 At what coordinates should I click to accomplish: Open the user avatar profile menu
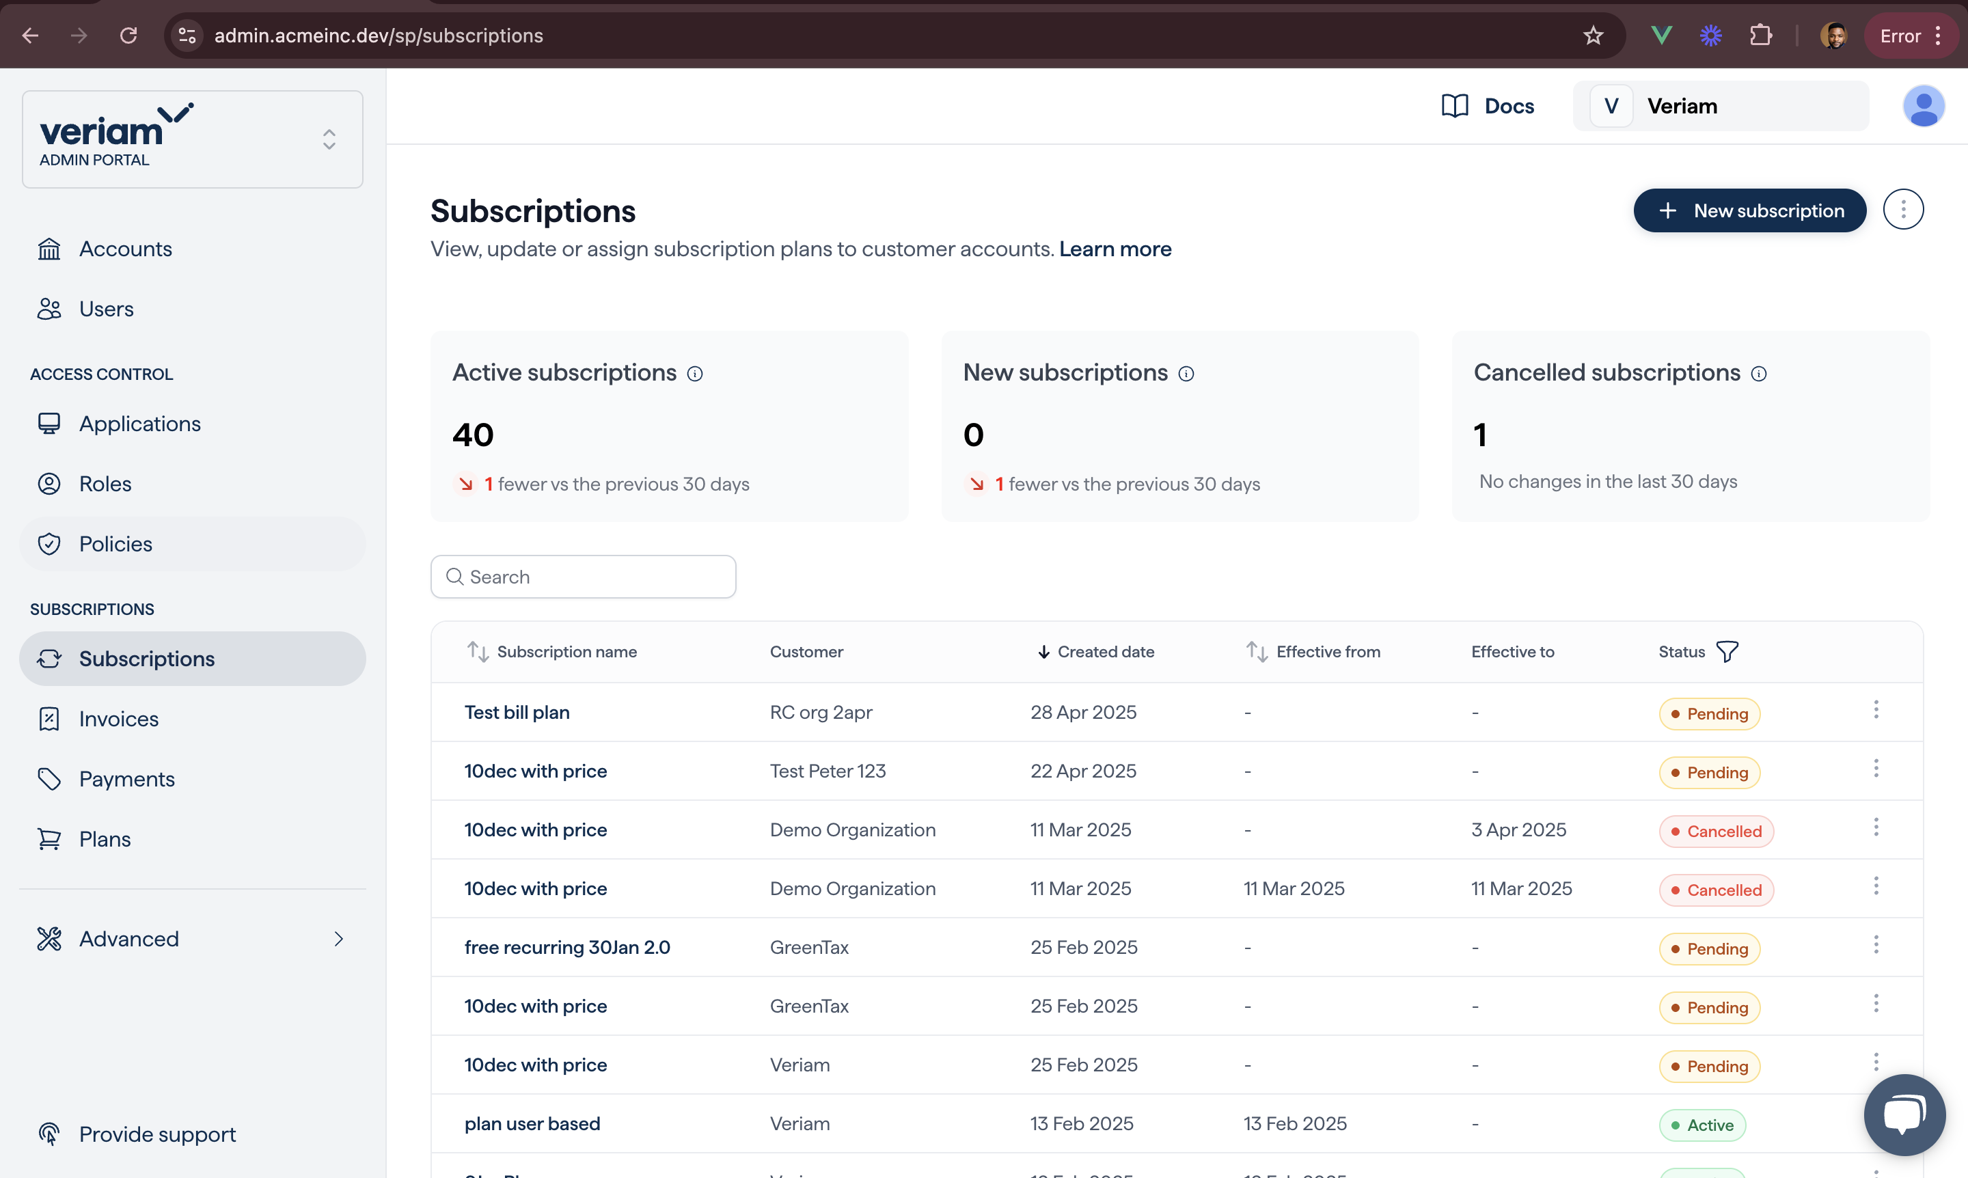(x=1923, y=107)
